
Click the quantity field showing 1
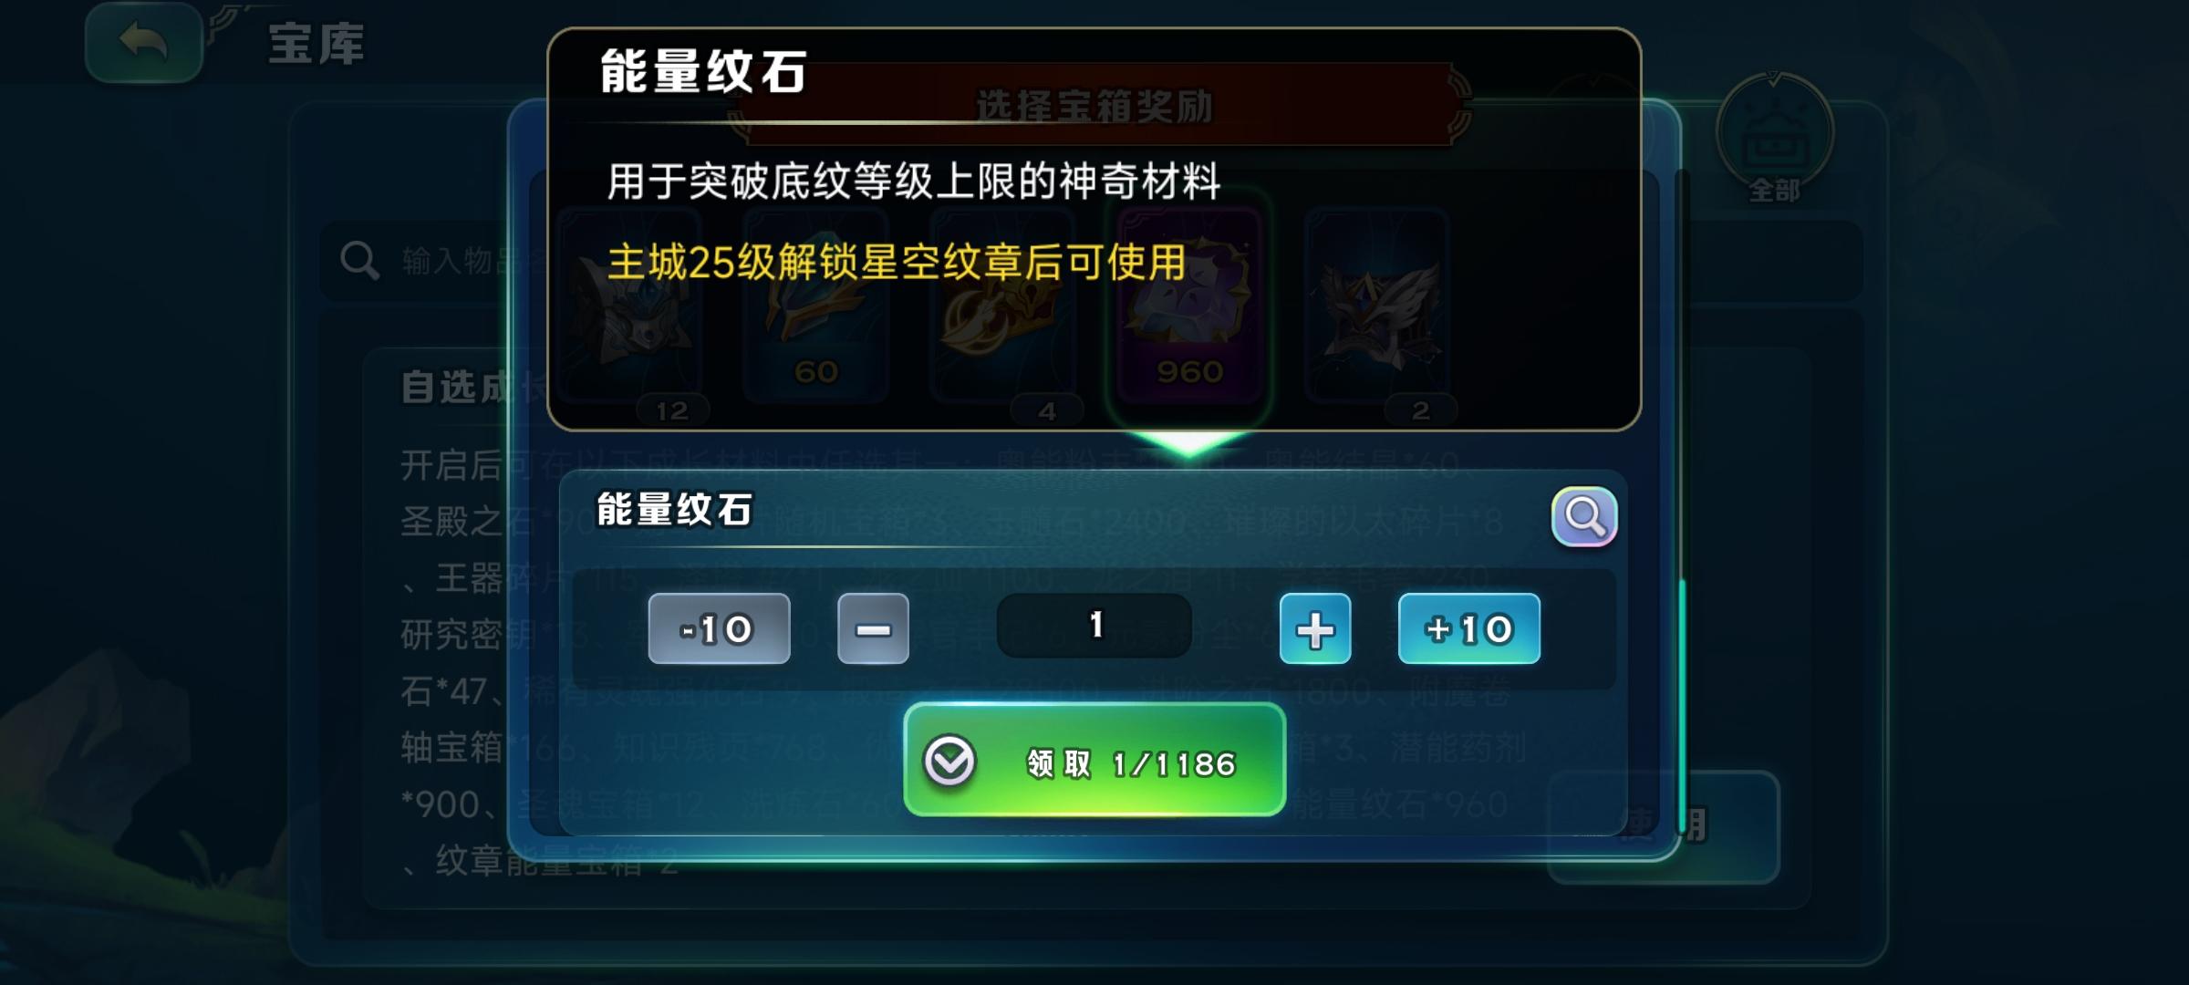[1094, 626]
